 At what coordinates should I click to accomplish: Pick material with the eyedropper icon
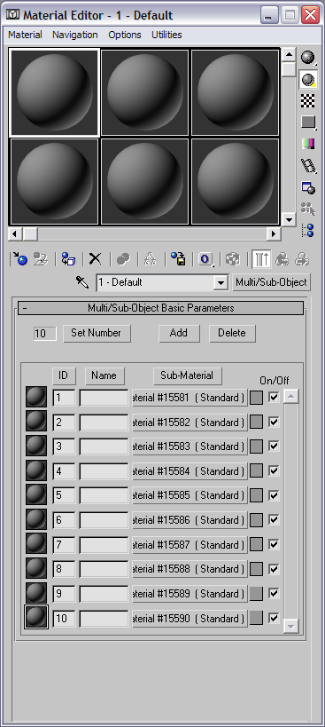pos(82,282)
